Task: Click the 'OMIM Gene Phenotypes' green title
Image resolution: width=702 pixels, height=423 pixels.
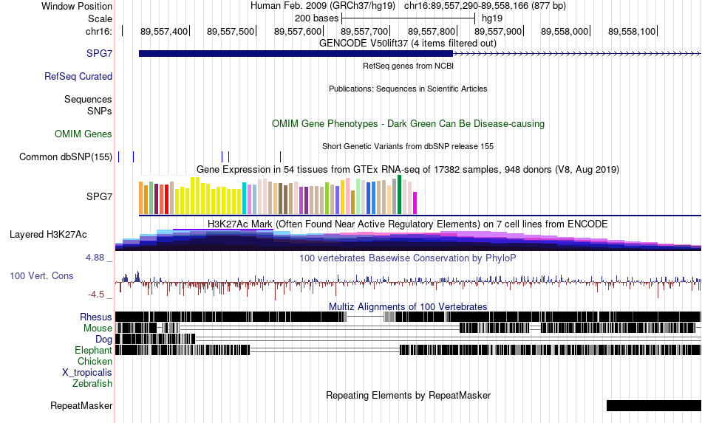Action: pos(408,124)
